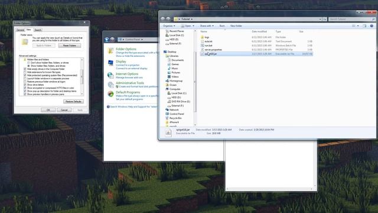Toggle Show preview handlers in preview pane
Viewport: 378px width, 213px height.
pos(25,94)
